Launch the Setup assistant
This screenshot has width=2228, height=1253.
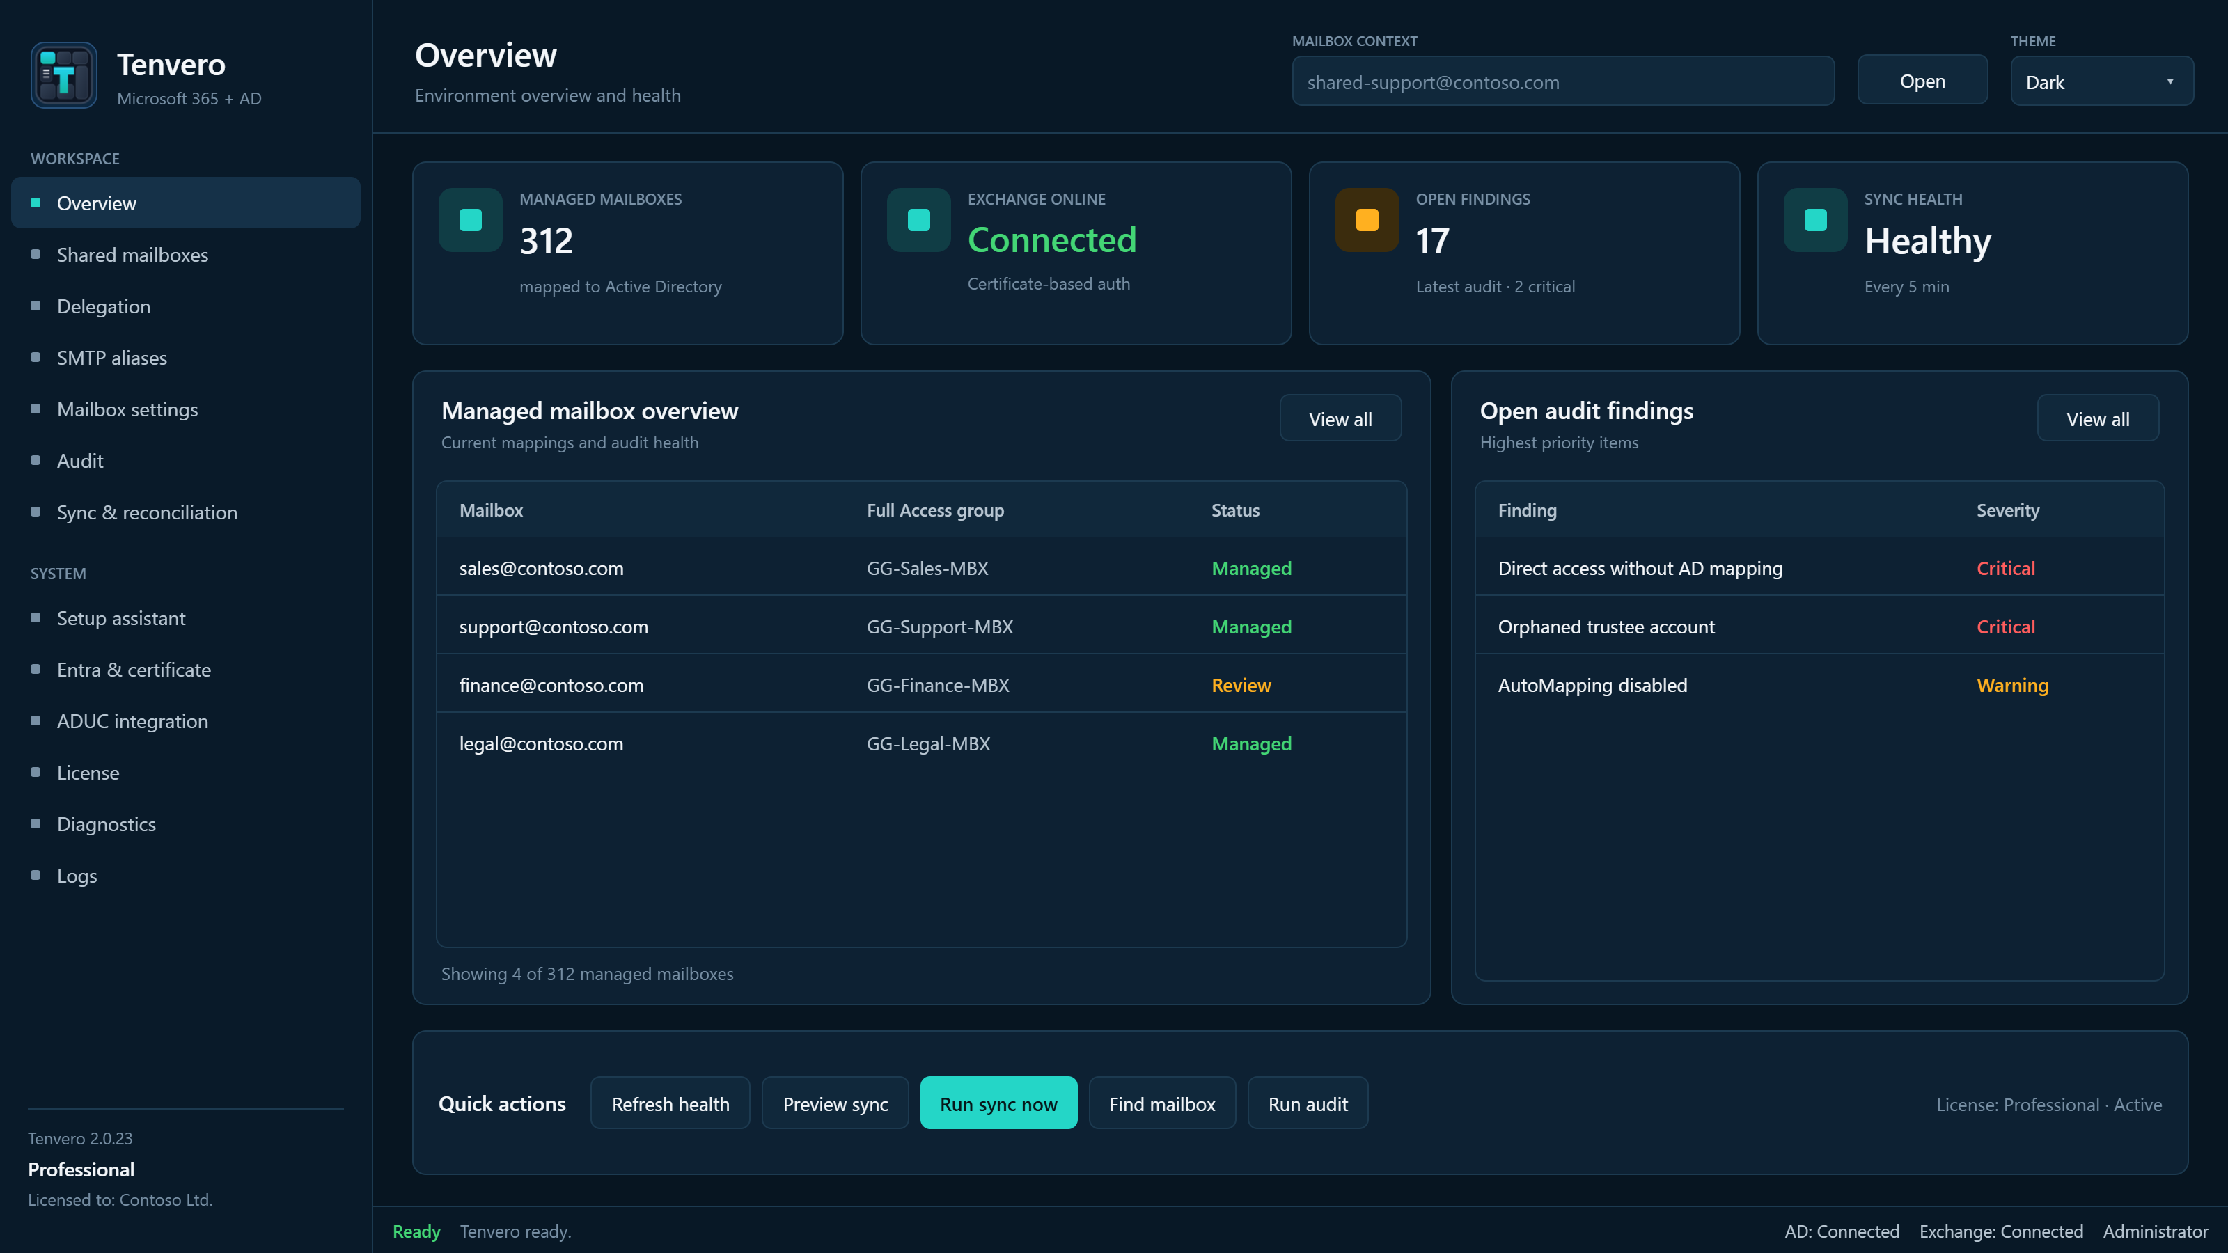tap(186, 618)
